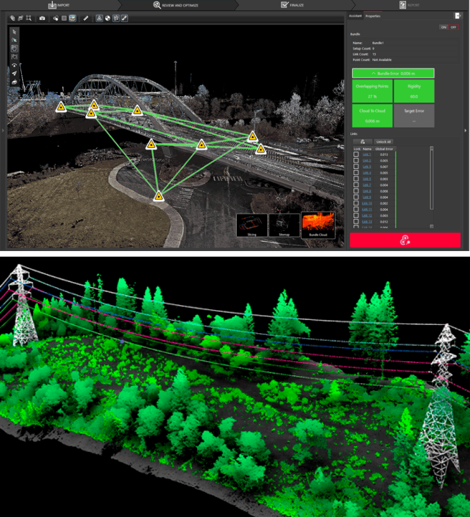This screenshot has width=470, height=517.
Task: Click the black-and-white target circle icon
Action: pos(108,18)
